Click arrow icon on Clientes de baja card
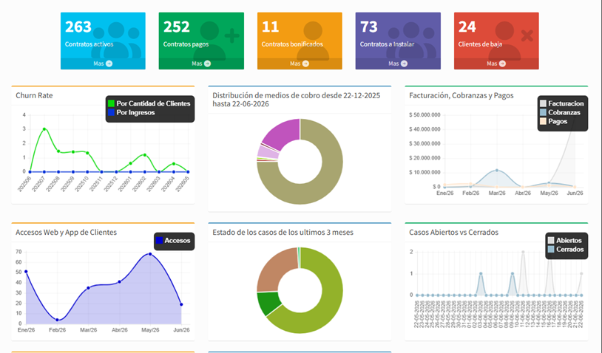 point(503,64)
